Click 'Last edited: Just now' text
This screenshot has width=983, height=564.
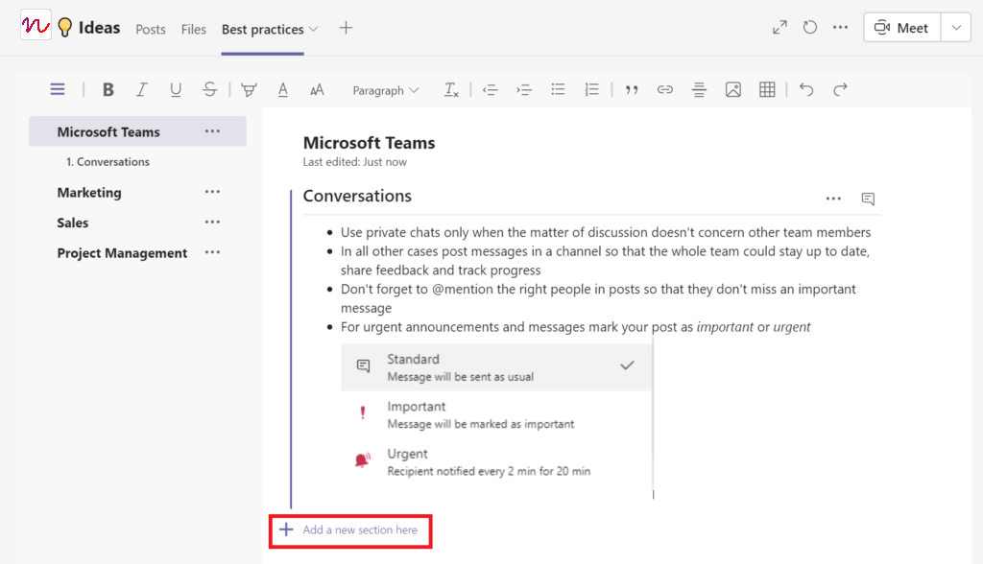tap(355, 162)
